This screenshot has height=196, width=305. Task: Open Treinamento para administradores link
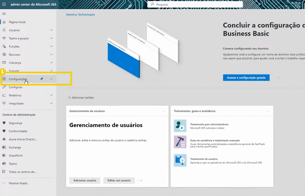(209, 124)
